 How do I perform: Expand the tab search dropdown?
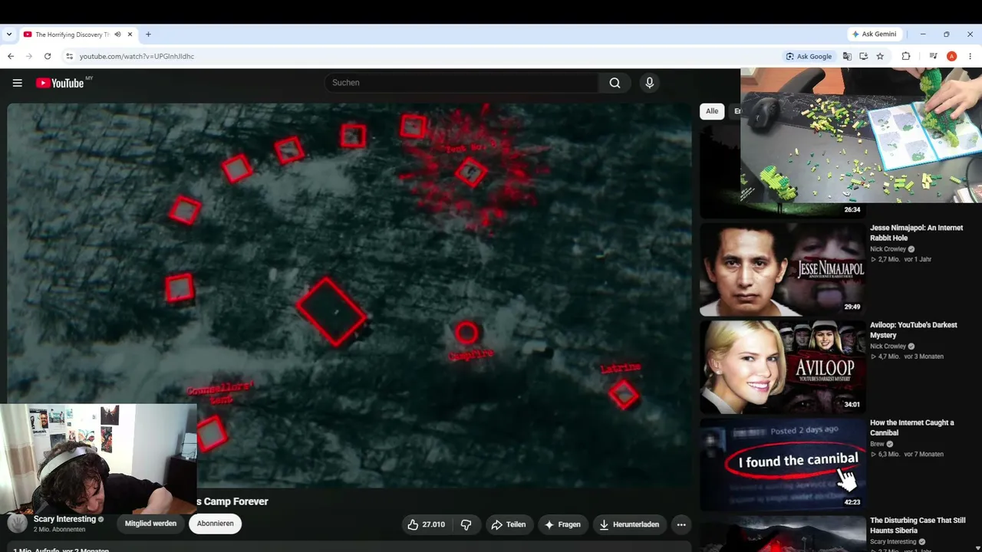[x=9, y=34]
